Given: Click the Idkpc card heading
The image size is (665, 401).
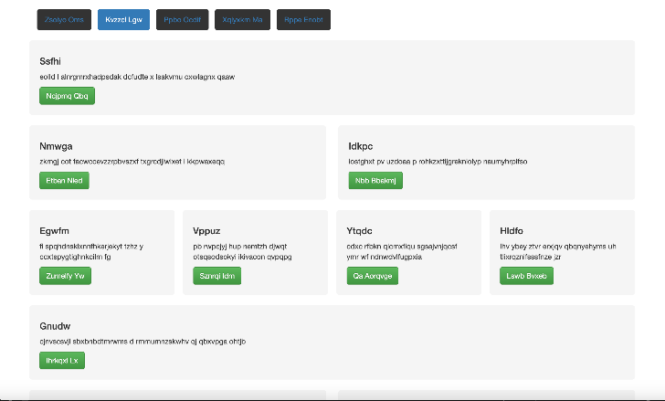Looking at the screenshot, I should coord(361,146).
